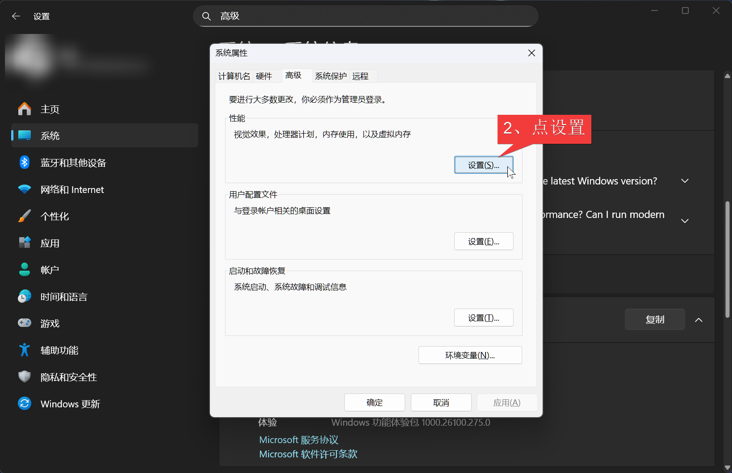Click the Time and Language globe icon
This screenshot has width=732, height=473.
pos(25,297)
